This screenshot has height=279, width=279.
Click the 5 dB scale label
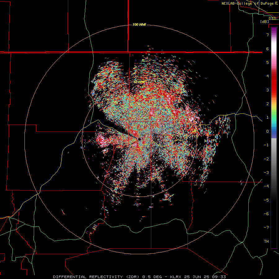[x=268, y=62]
